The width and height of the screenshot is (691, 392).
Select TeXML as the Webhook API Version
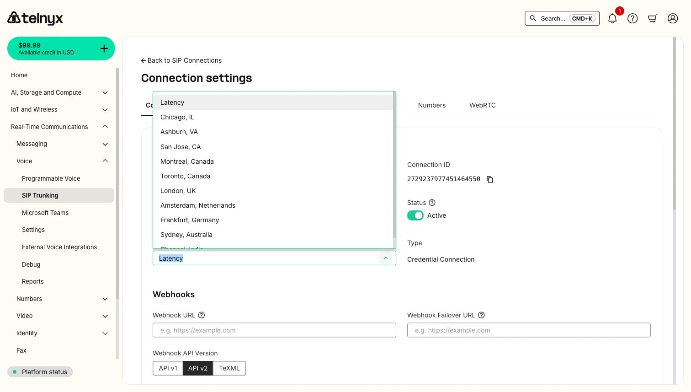[229, 368]
